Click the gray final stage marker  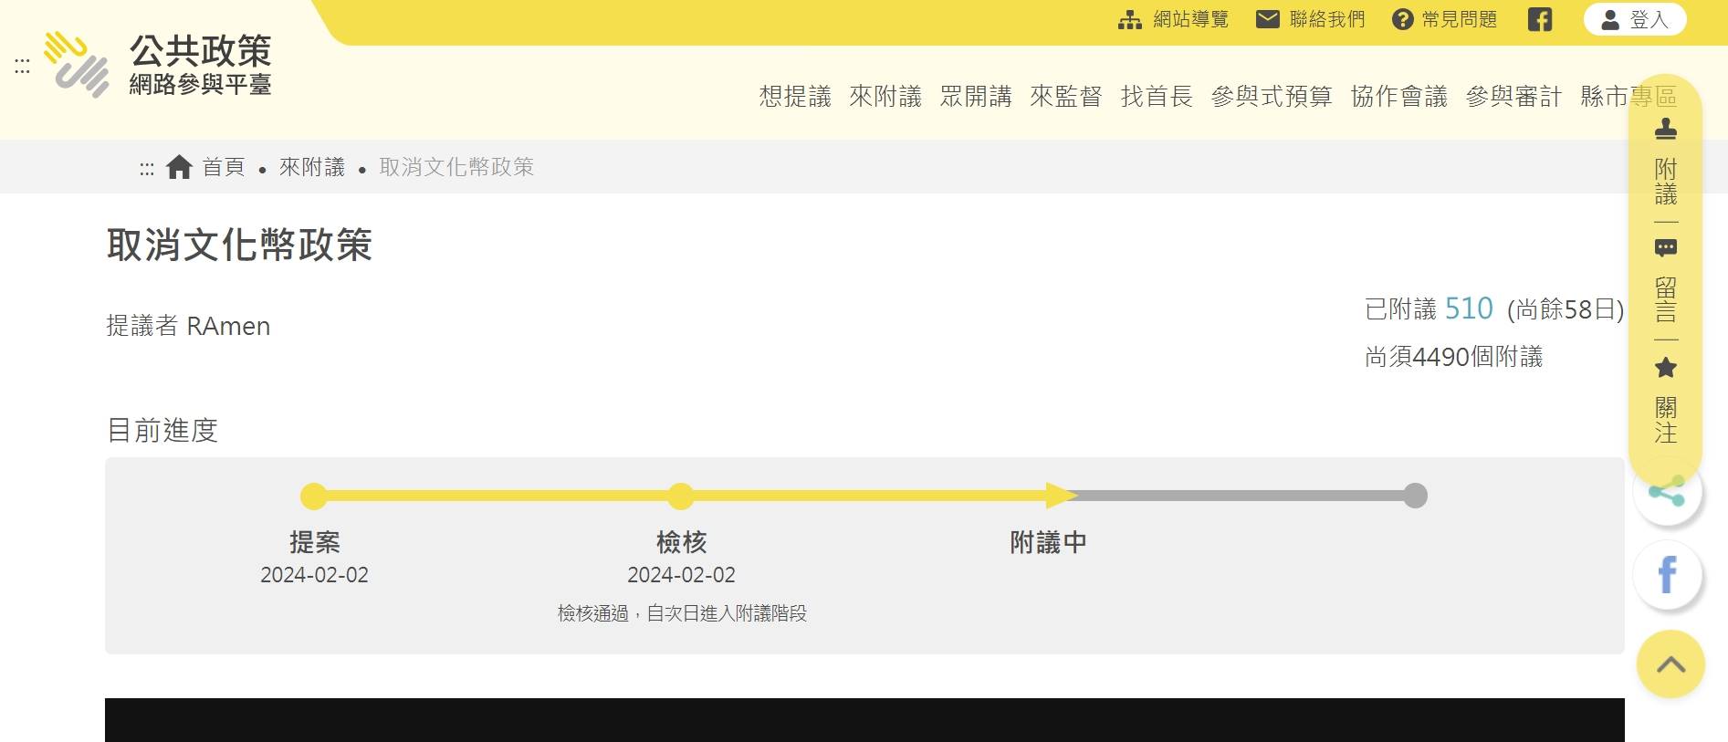(1415, 496)
